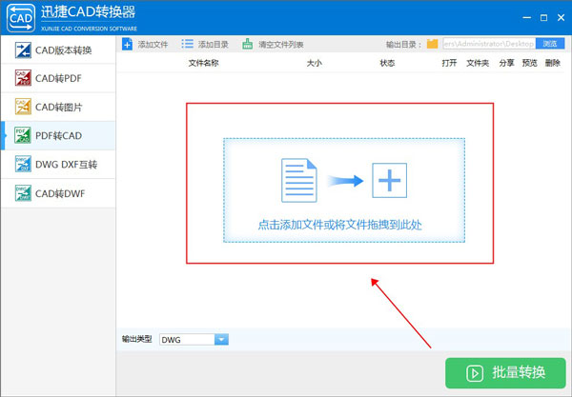Screen dimensions: 572x397
Task: Click the output directory path field
Action: pos(489,44)
